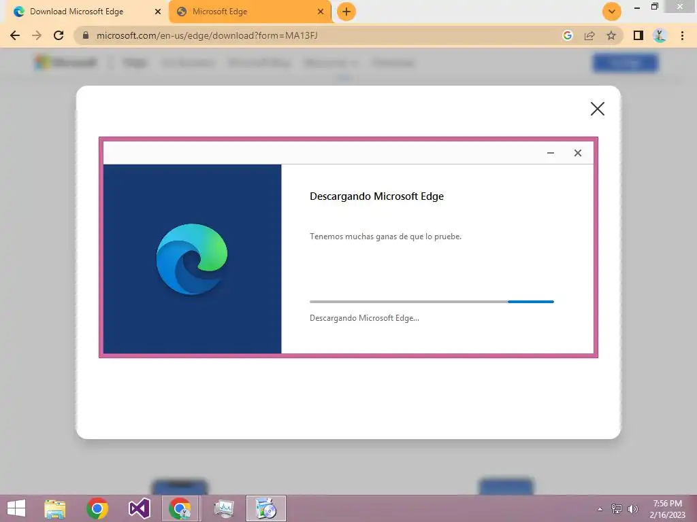Click the Edge logo in installer
Viewport: 697px width, 522px height.
pos(192,259)
